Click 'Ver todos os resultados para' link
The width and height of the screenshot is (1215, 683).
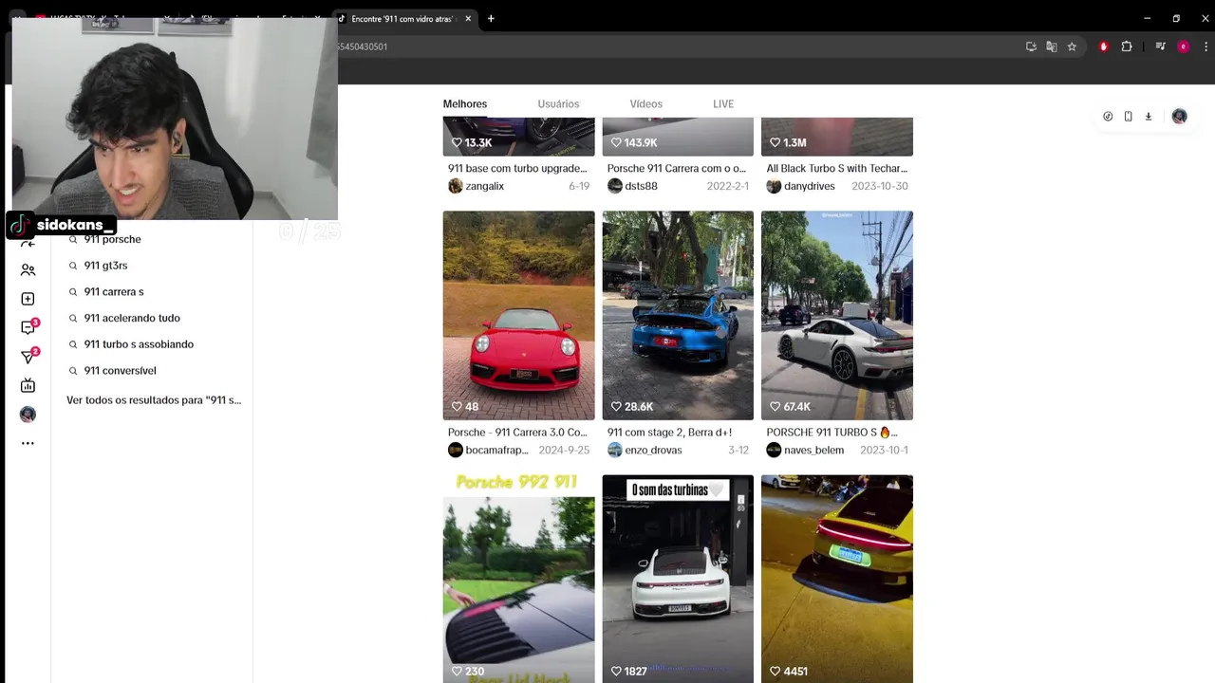click(x=154, y=400)
